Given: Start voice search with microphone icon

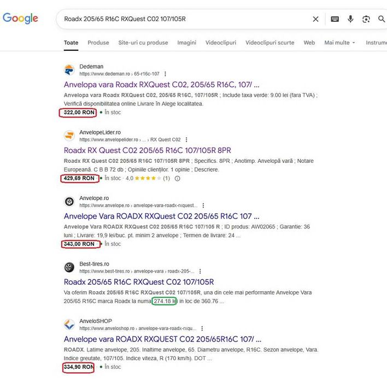Looking at the screenshot, I should 350,19.
